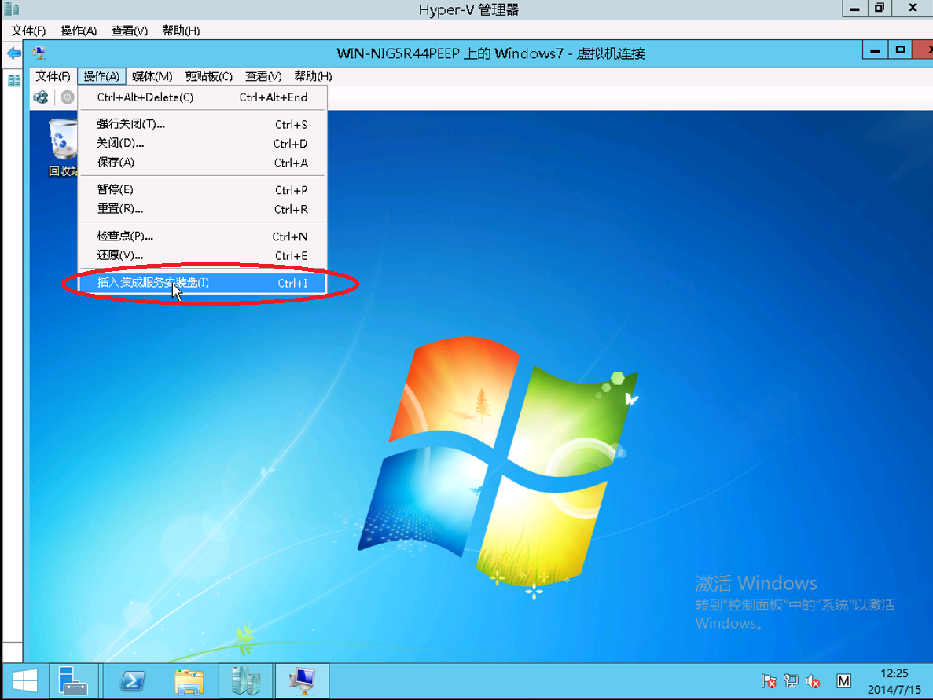Open 媒体(M) menu
The image size is (933, 700).
(x=152, y=76)
